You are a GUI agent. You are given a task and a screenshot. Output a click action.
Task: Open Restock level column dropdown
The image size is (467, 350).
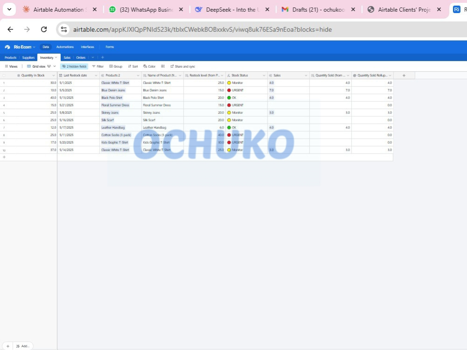(x=222, y=76)
